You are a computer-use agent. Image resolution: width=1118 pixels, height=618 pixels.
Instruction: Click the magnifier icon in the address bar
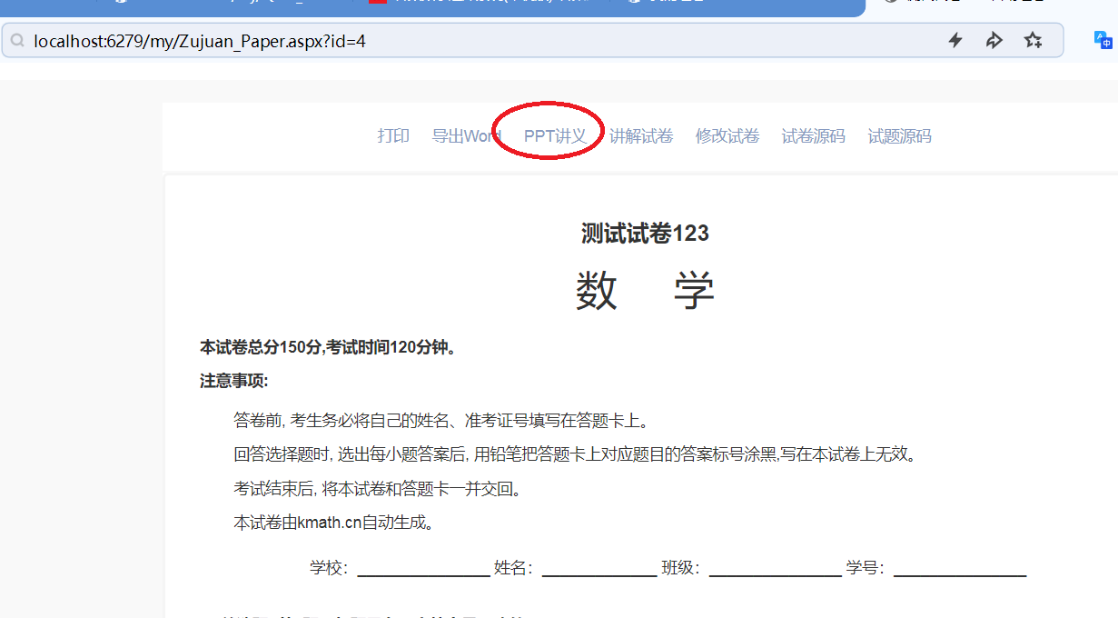18,40
